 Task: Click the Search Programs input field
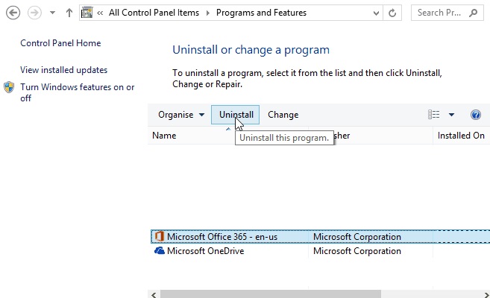pyautogui.click(x=447, y=13)
